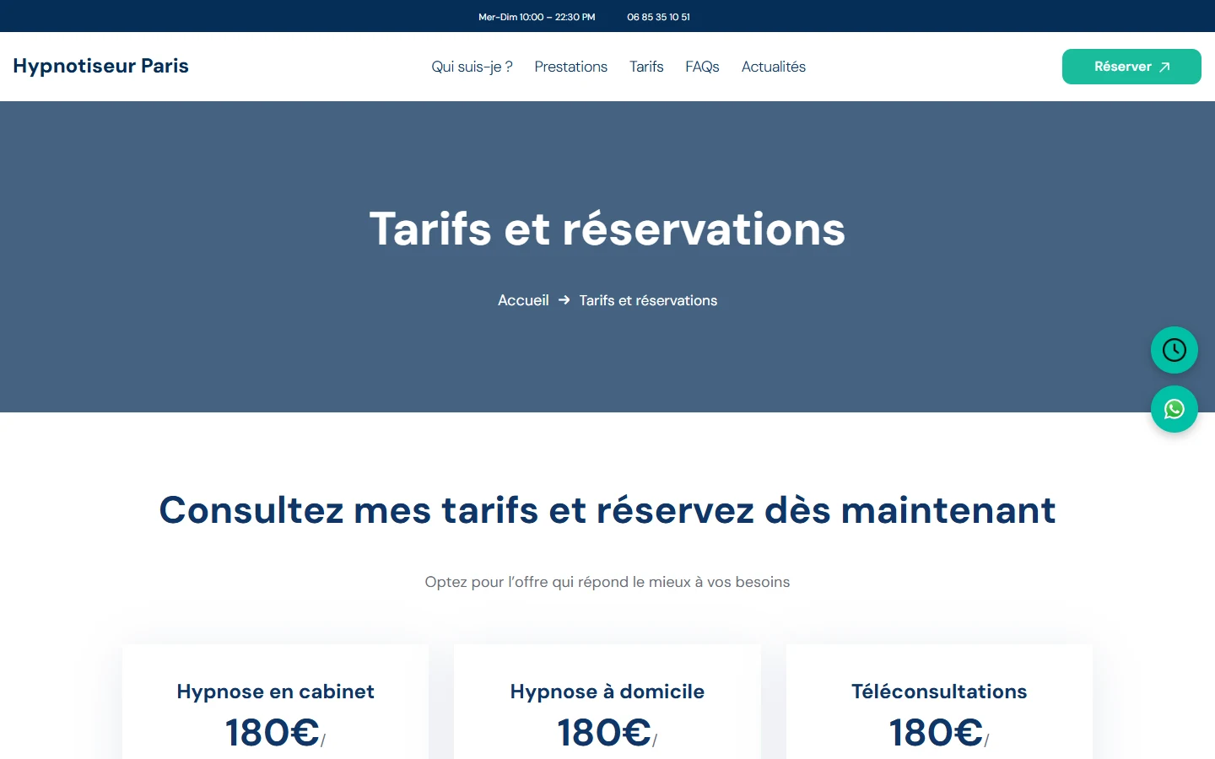1215x759 pixels.
Task: Click the Hypnose en cabinet card title
Action: tap(275, 692)
